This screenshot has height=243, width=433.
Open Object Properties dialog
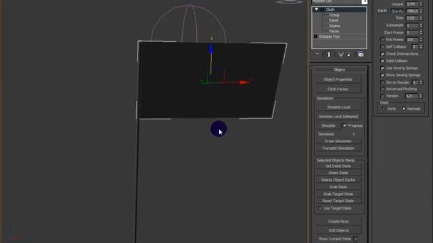point(338,80)
